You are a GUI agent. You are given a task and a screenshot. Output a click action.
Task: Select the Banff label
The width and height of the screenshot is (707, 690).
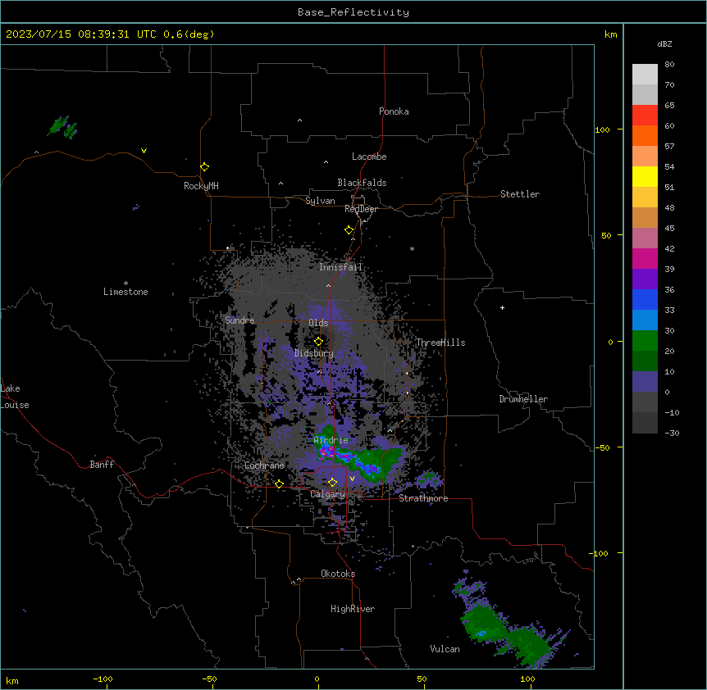(x=102, y=465)
